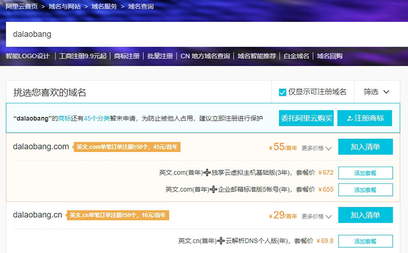The width and height of the screenshot is (408, 253).
Task: Open the 域名服务 breadcrumb link
Action: coord(104,6)
